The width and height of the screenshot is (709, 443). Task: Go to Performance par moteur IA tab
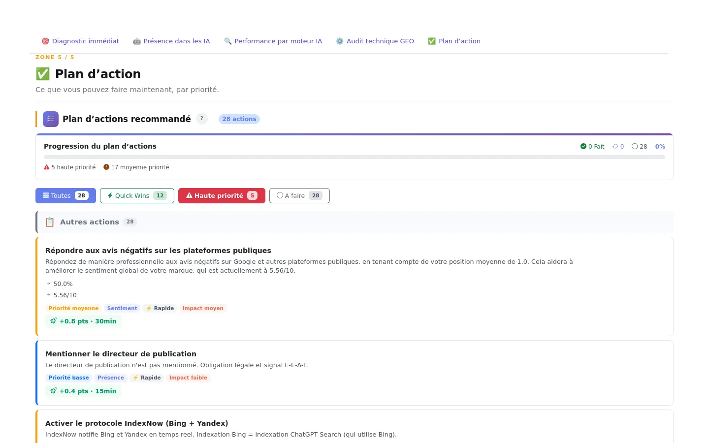(x=273, y=41)
